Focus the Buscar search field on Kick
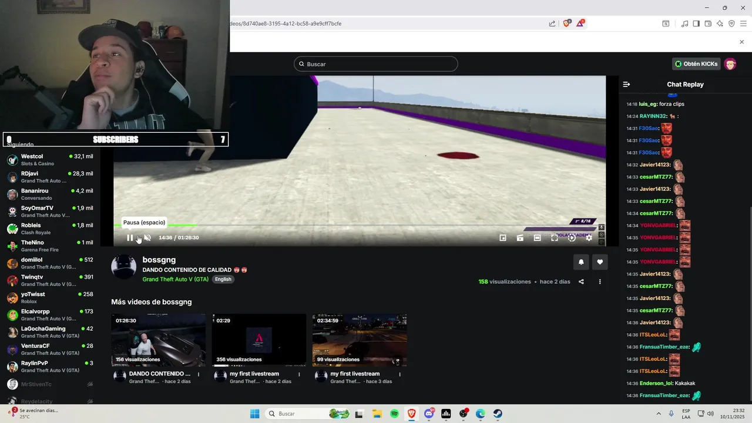The height and width of the screenshot is (423, 752). (x=376, y=63)
